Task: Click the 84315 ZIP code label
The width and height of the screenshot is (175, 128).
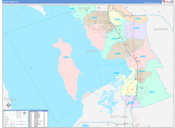Action: point(71,9)
